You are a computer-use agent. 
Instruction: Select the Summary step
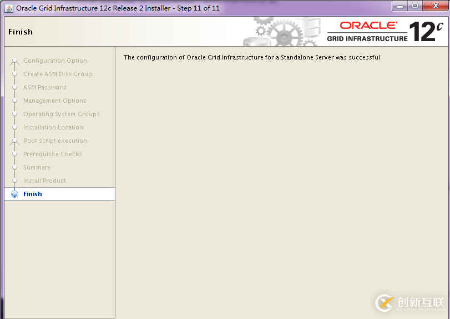[x=37, y=167]
